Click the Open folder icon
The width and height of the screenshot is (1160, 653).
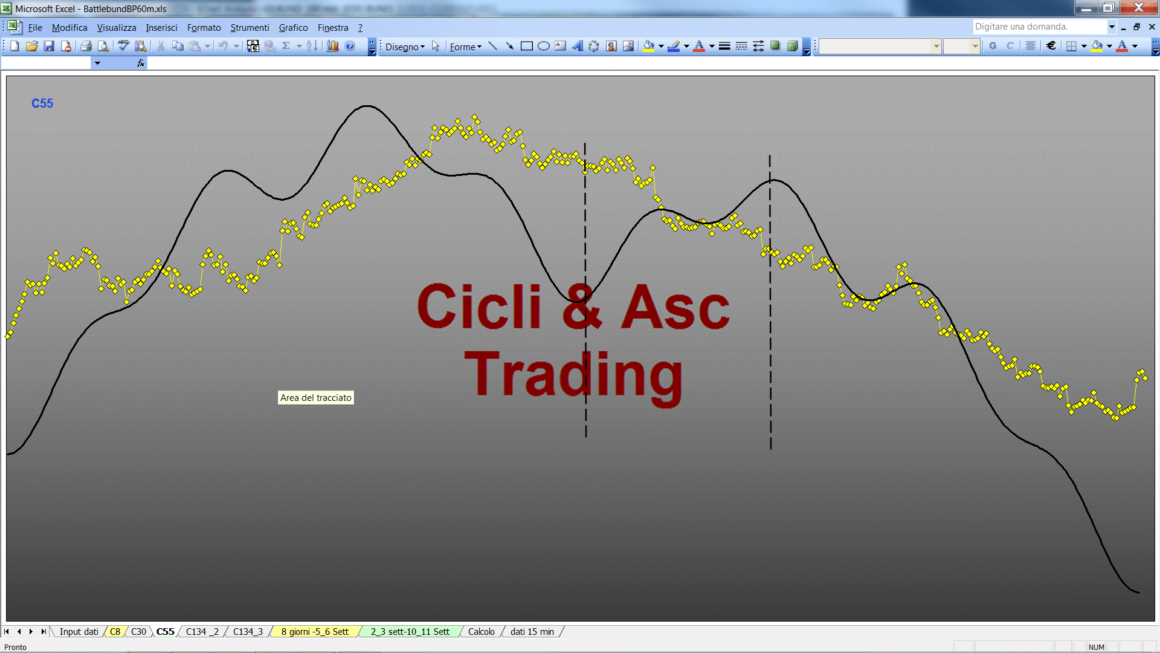tap(32, 46)
